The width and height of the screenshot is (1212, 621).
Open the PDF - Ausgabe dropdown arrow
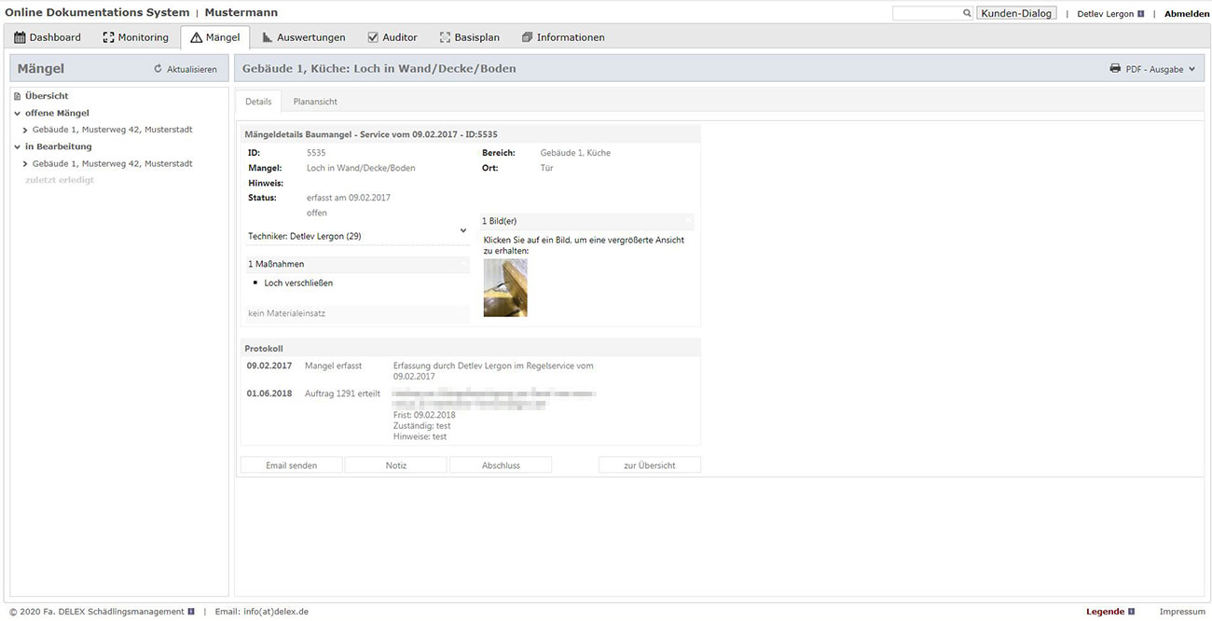1191,69
